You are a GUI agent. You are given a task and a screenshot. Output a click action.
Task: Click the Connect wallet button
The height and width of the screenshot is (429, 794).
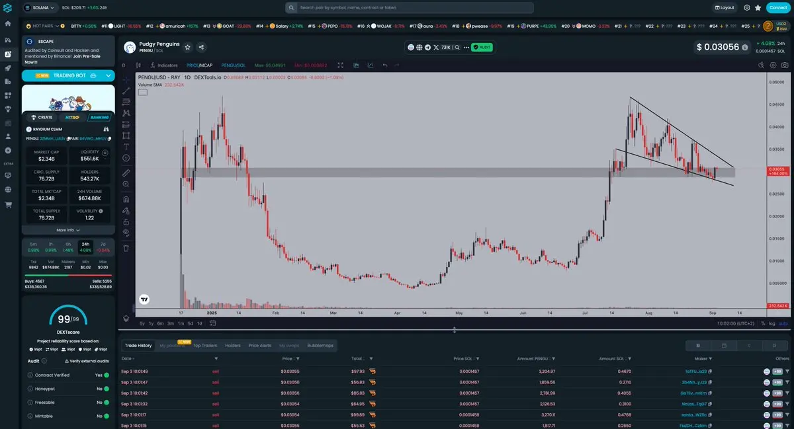coord(777,7)
